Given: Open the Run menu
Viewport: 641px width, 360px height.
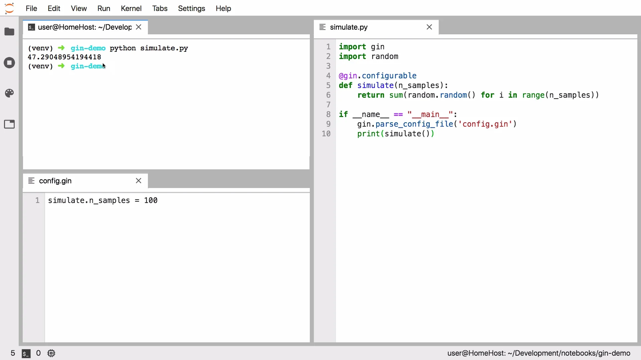Looking at the screenshot, I should (x=103, y=8).
